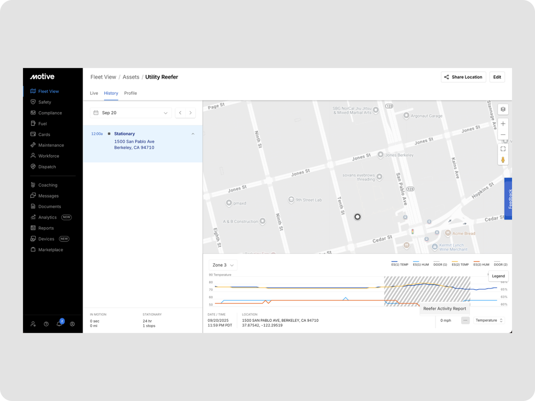
Task: Switch to the Live tab
Action: (x=94, y=93)
